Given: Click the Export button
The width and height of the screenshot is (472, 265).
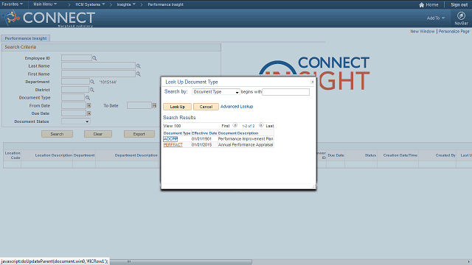Looking at the screenshot, I should [139, 134].
